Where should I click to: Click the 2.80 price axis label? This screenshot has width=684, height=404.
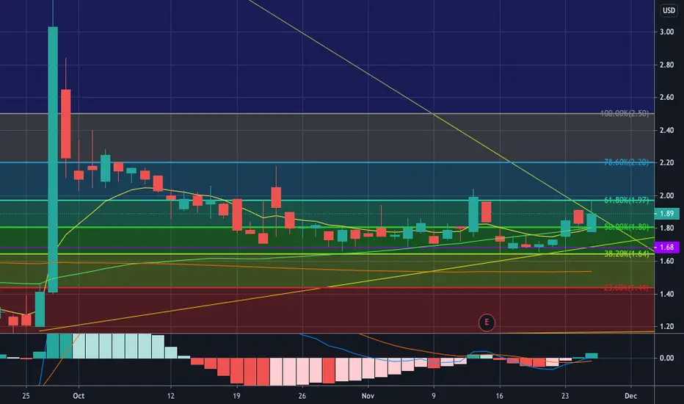[x=666, y=65]
